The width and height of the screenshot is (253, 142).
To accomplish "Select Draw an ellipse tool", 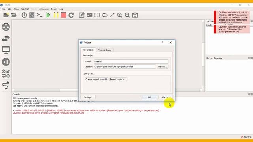I will pyautogui.click(x=104, y=15).
